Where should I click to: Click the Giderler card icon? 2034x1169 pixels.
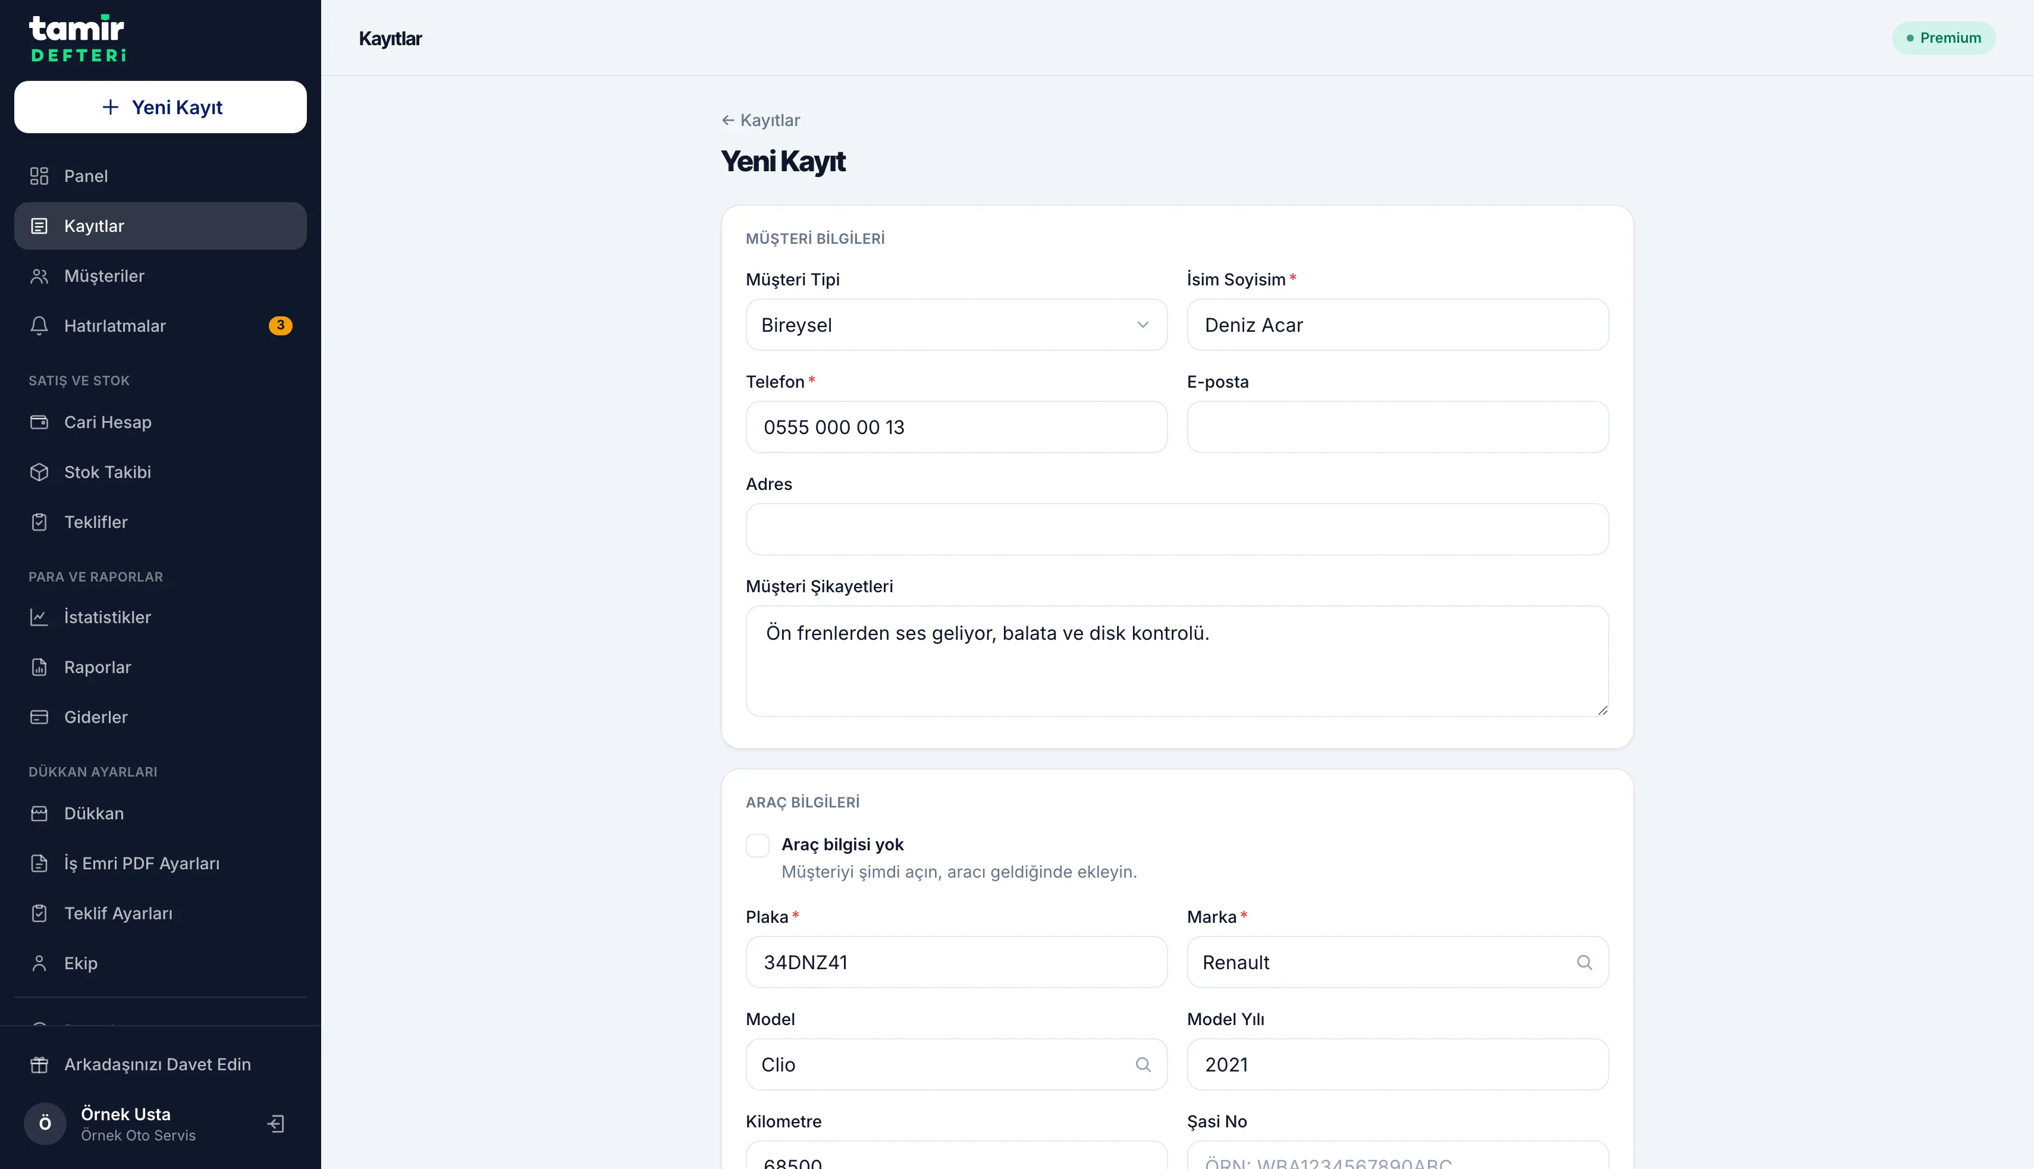coord(39,717)
